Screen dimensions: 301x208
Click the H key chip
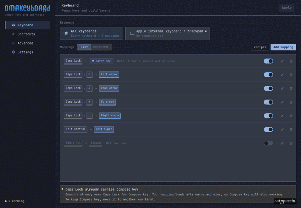click(89, 75)
